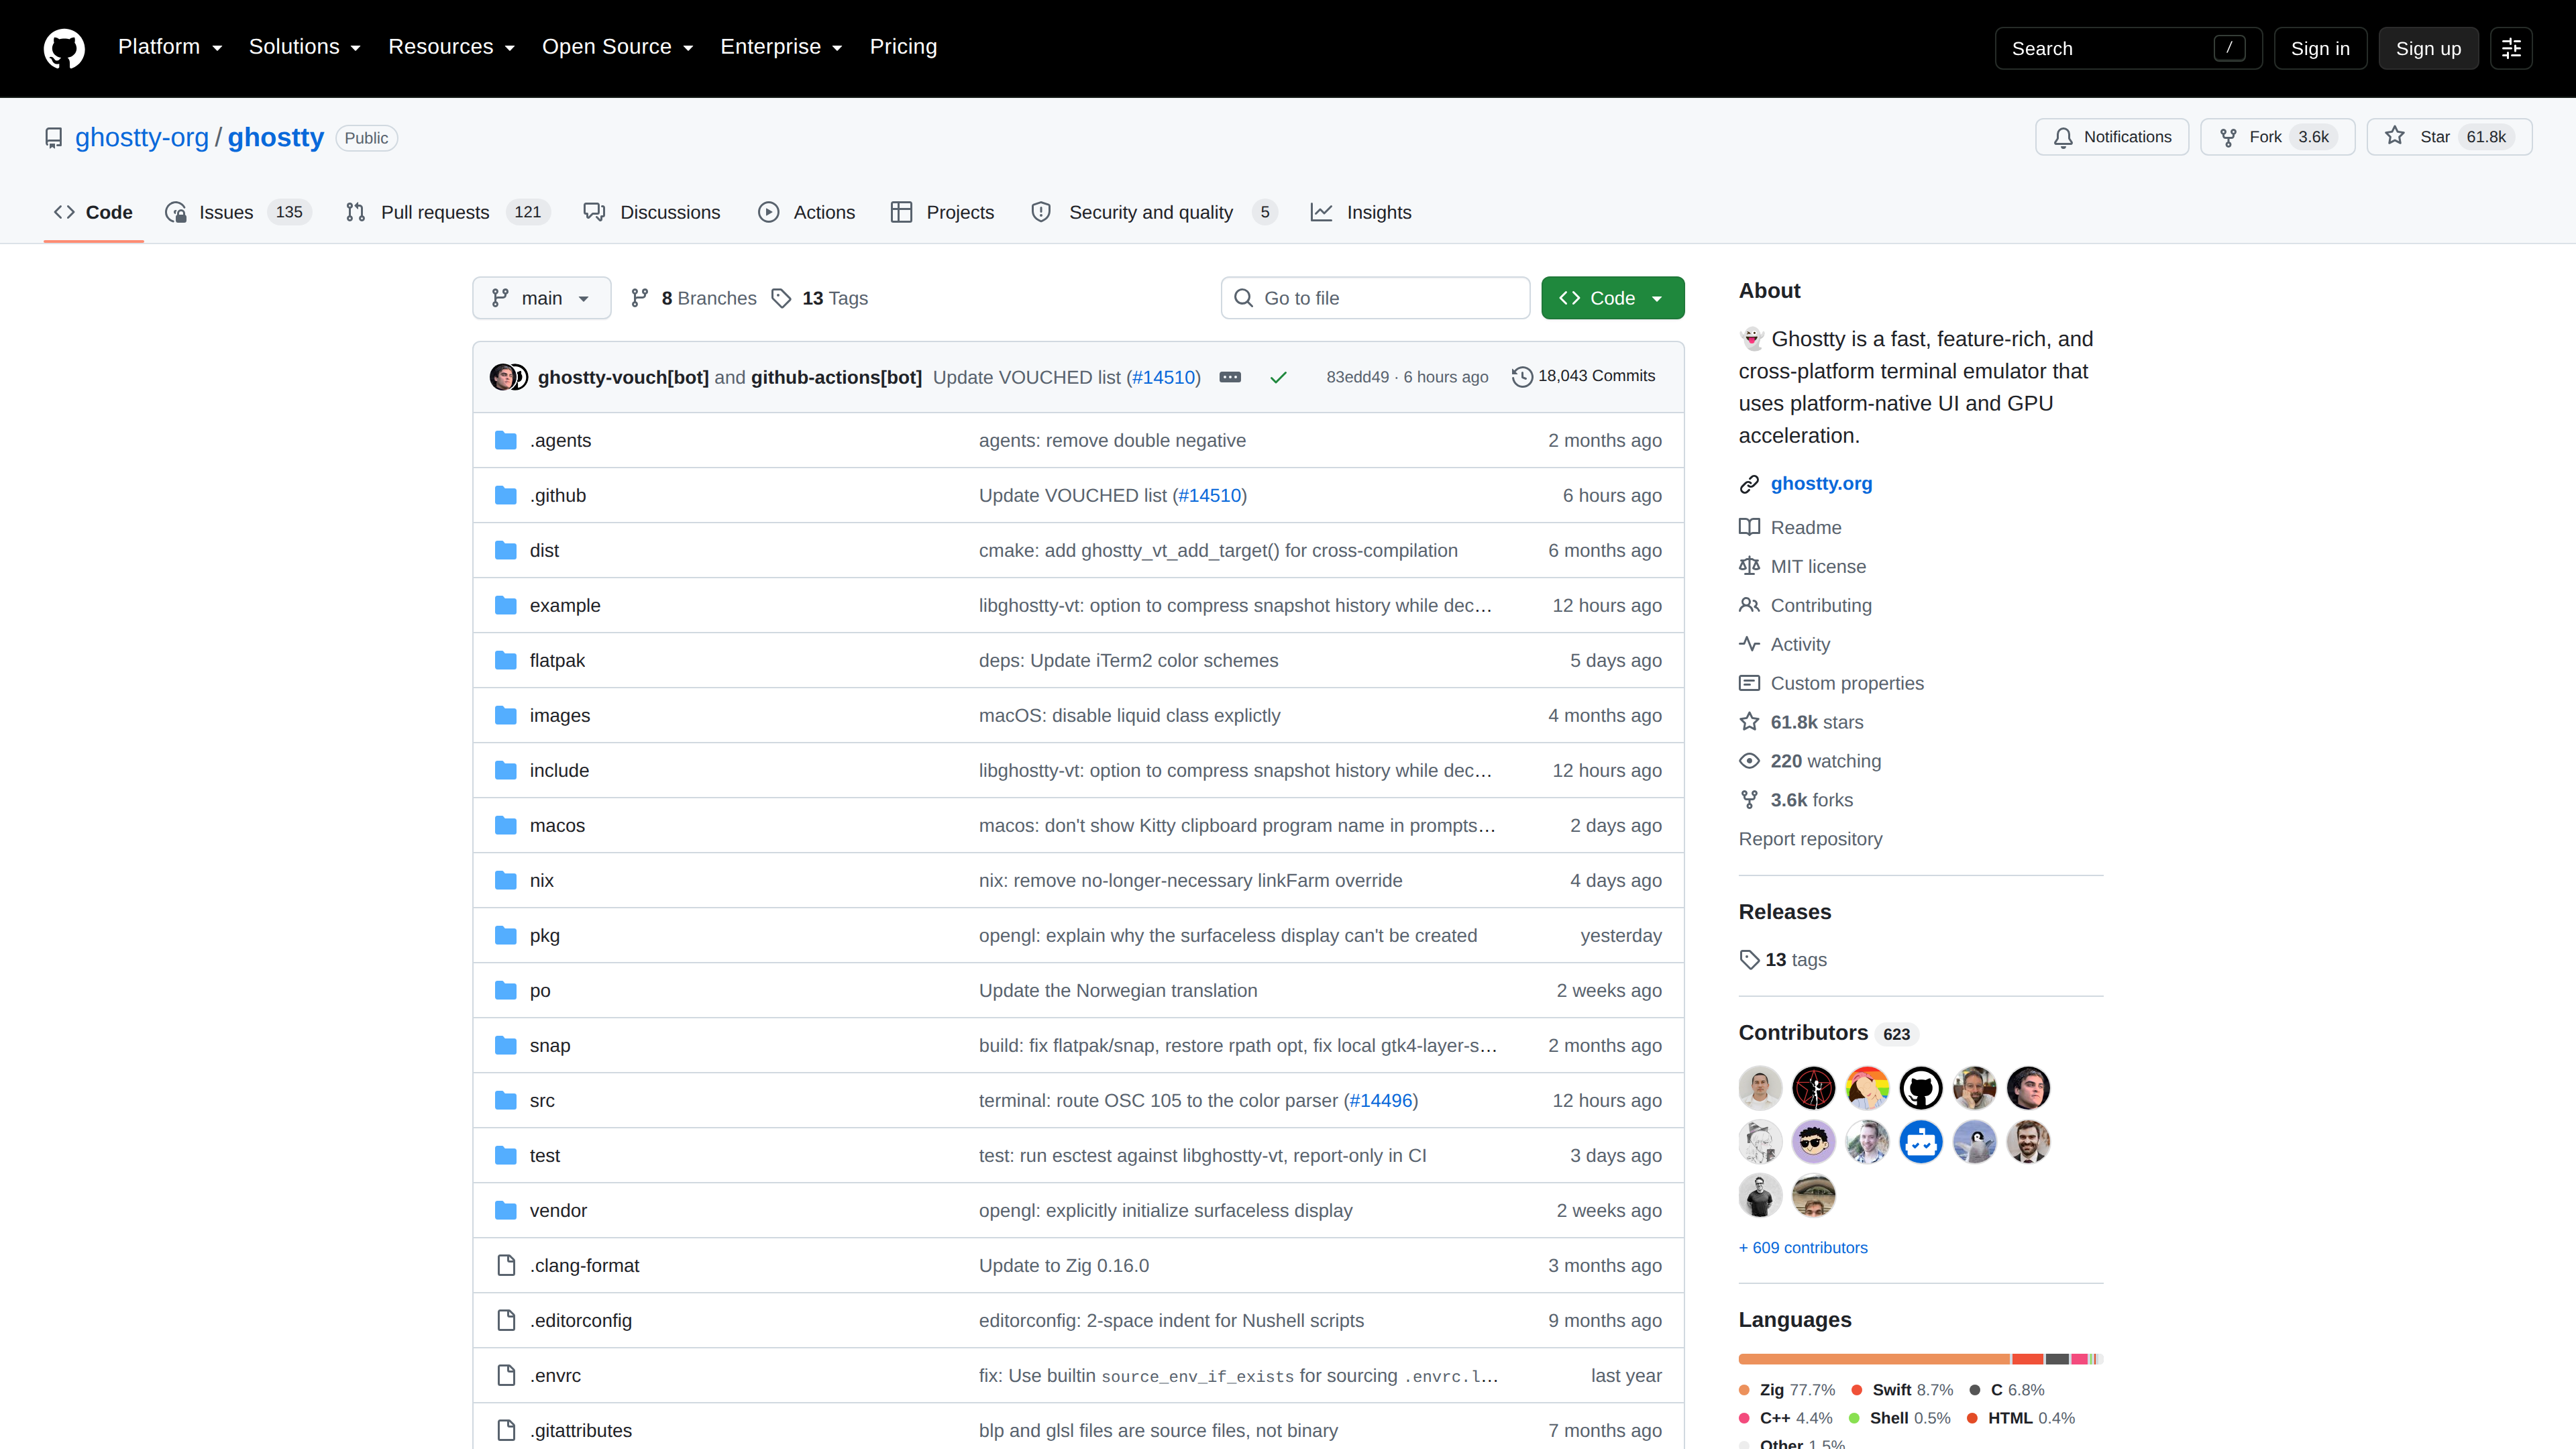Click the Search box in header
The image size is (2576, 1449).
click(x=2128, y=48)
